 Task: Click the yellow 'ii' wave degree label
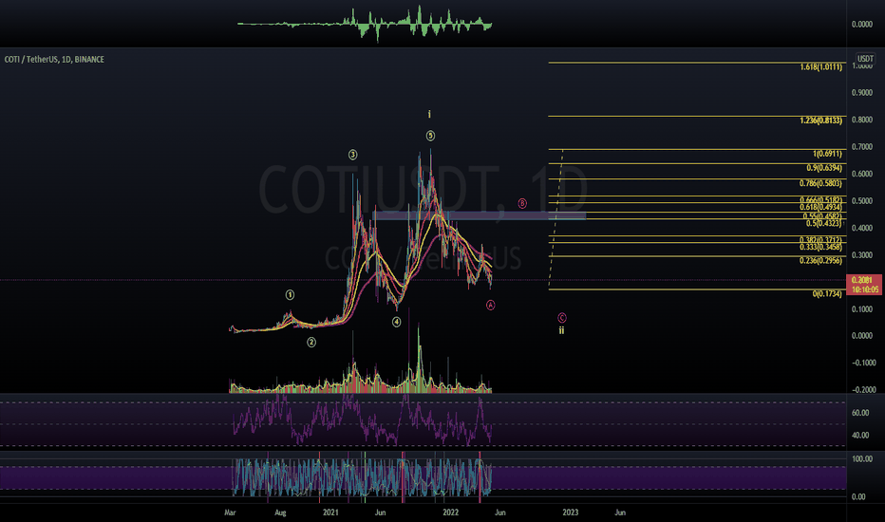click(561, 330)
